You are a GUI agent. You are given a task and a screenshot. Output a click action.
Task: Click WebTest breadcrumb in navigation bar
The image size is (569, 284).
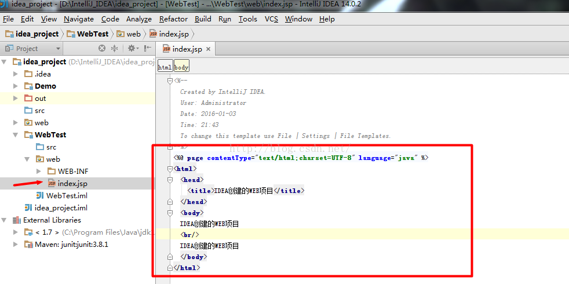point(87,34)
